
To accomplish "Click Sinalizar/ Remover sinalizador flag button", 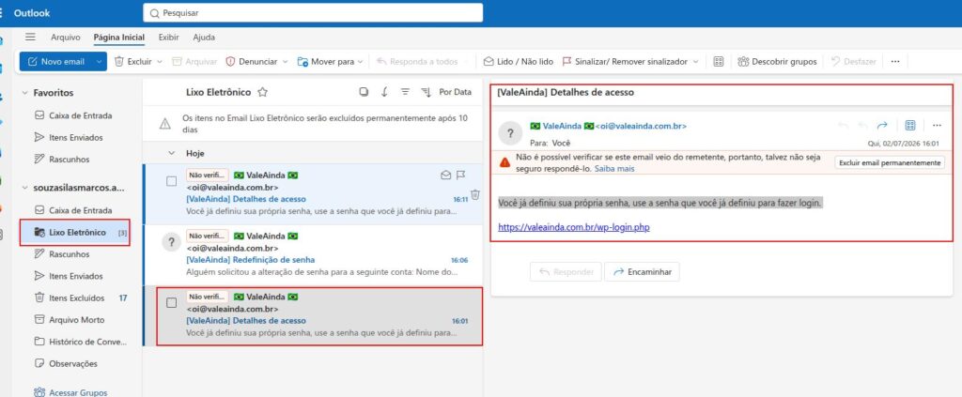I will click(626, 61).
